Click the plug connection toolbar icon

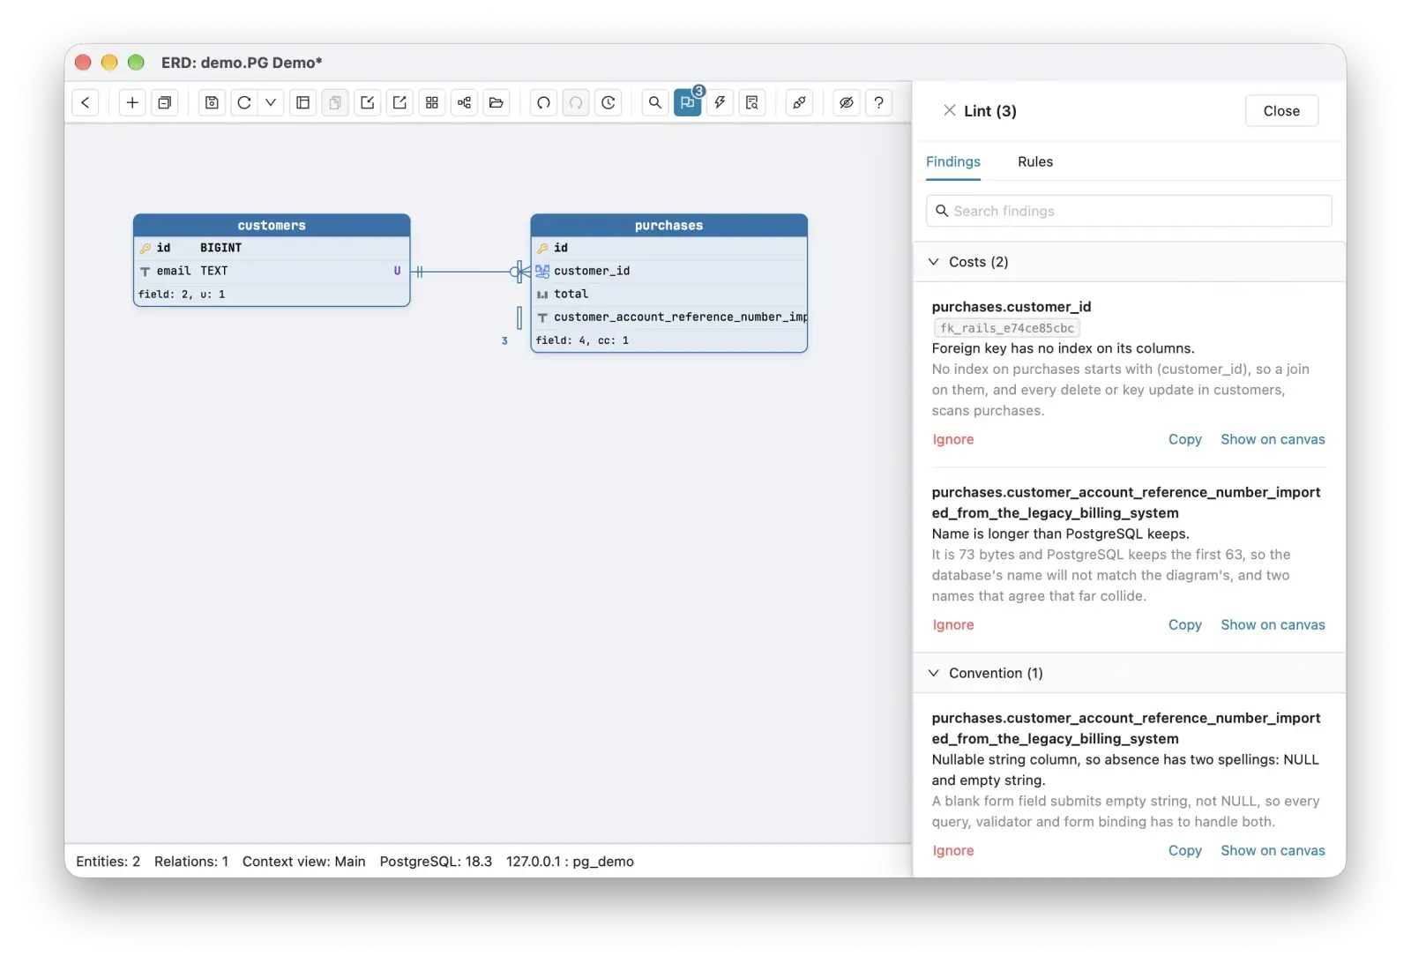click(x=799, y=103)
